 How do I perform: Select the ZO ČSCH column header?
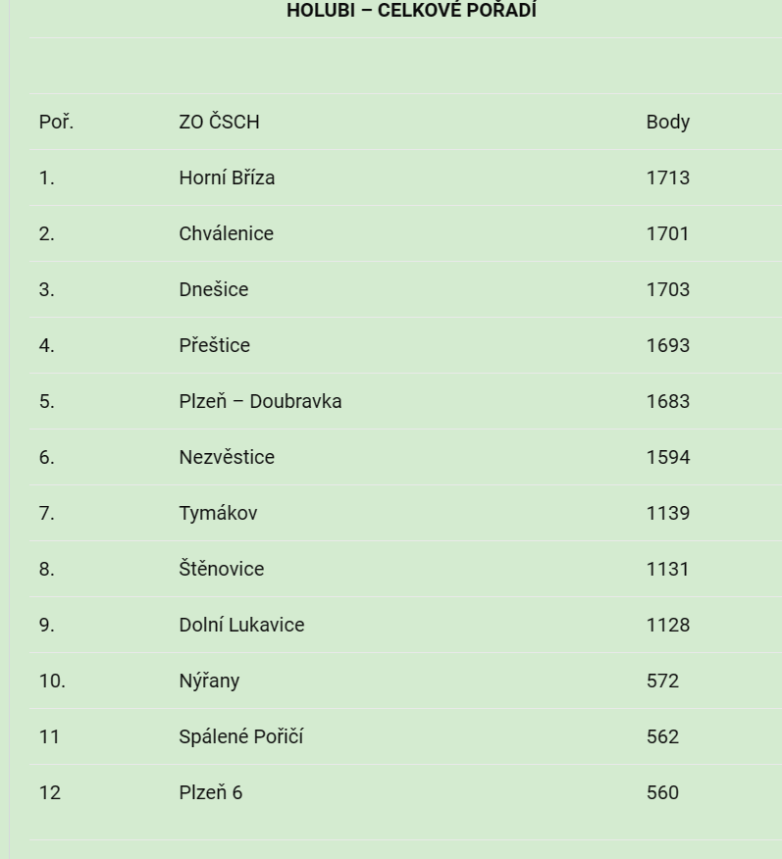pyautogui.click(x=219, y=122)
